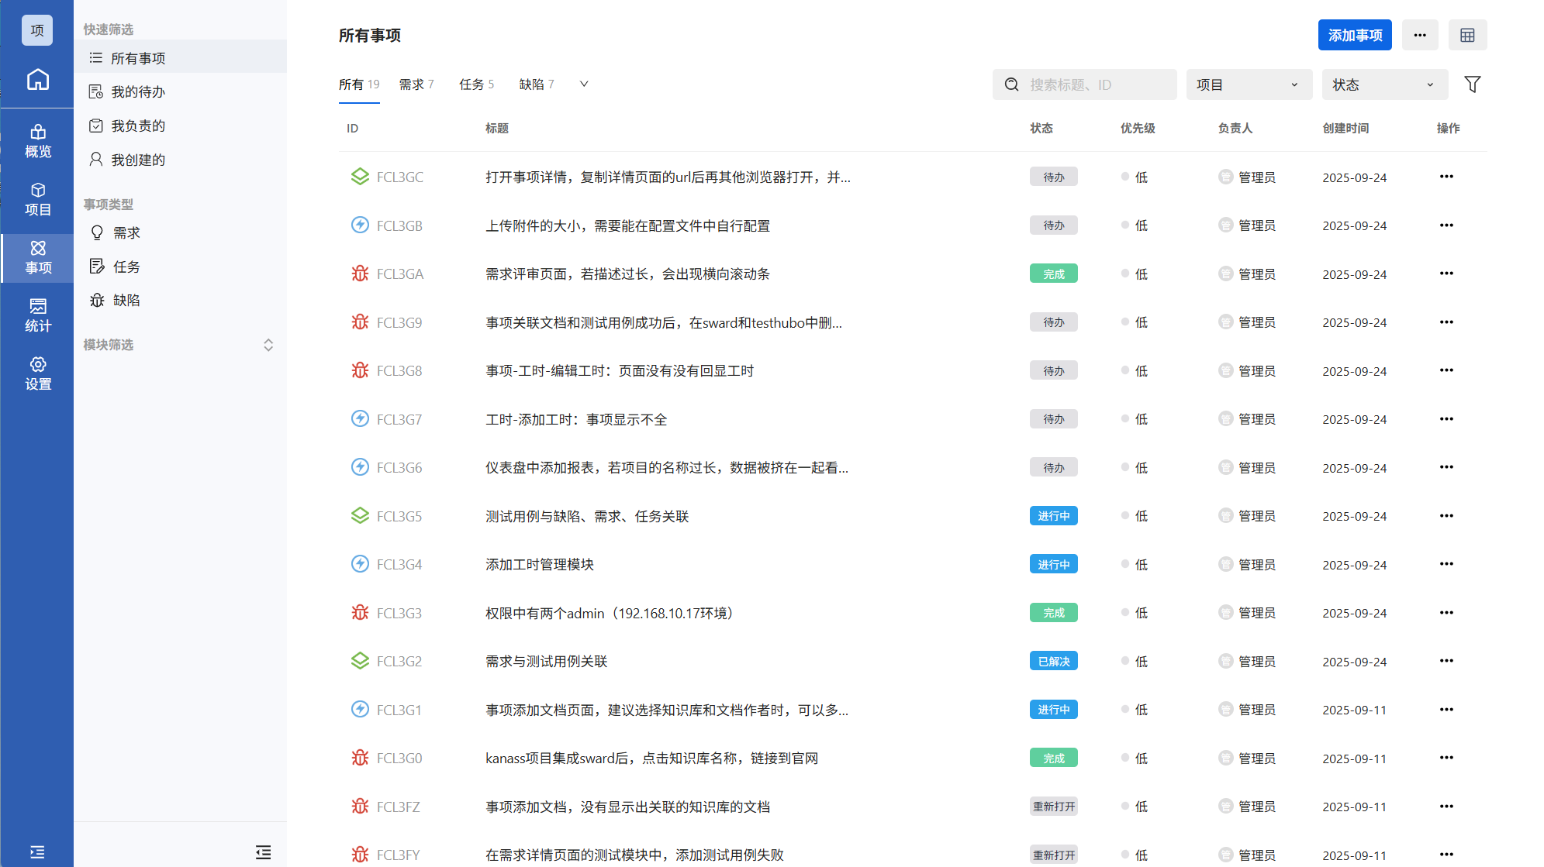Open 统计 statistics section
This screenshot has height=867, width=1544.
(x=37, y=315)
